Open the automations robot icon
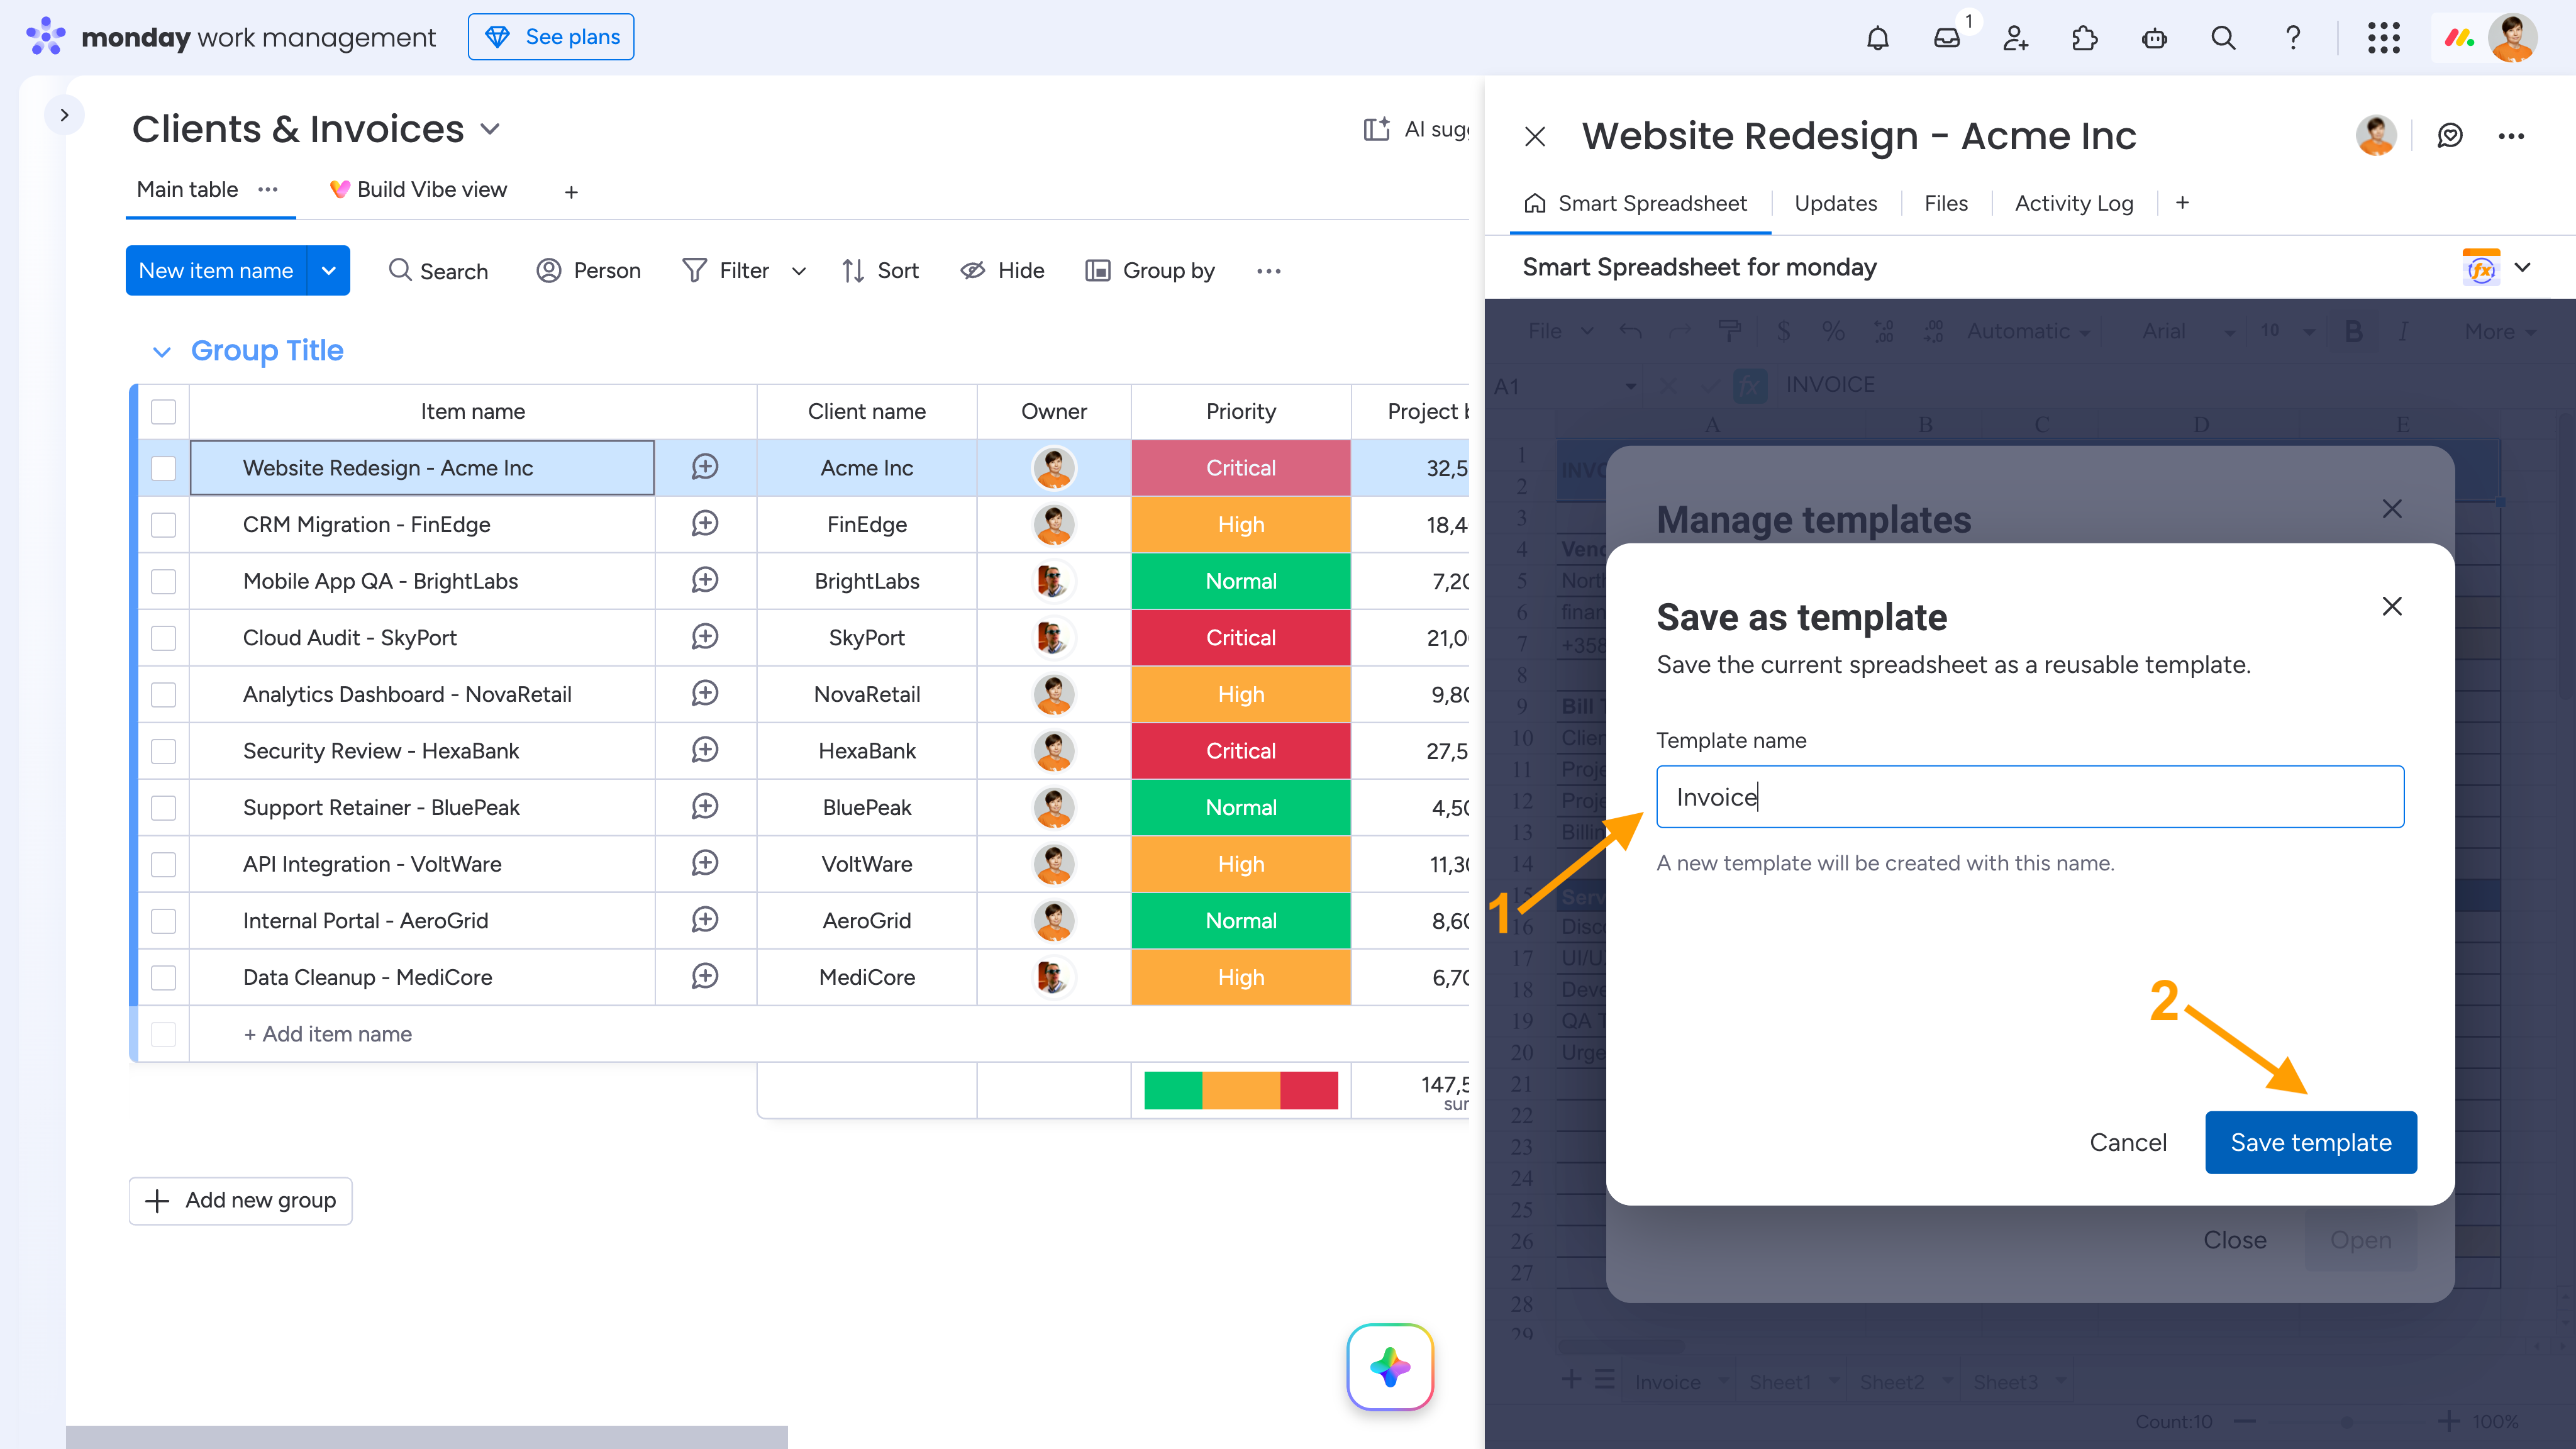The height and width of the screenshot is (1449, 2576). (x=2154, y=38)
